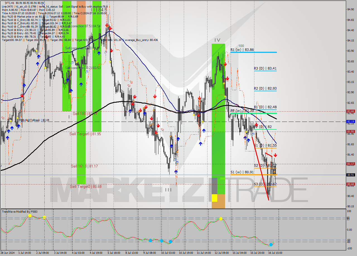357x256 pixels.
Task: Select the 'R1 (D) | 82.48' level label
Action: (265, 107)
